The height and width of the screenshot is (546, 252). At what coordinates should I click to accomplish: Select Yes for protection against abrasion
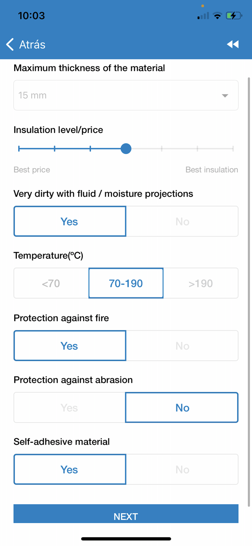[69, 408]
